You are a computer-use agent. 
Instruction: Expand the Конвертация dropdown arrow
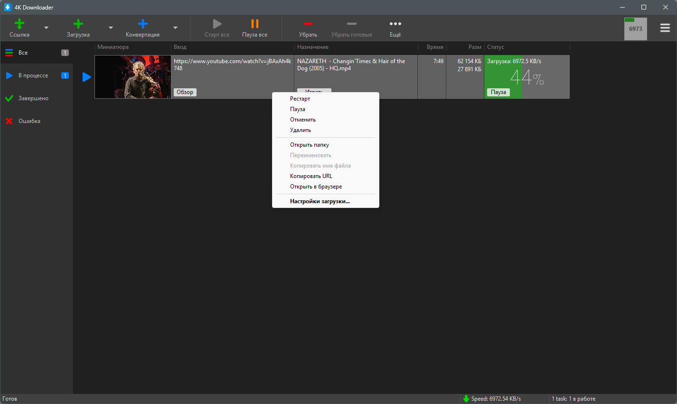(175, 28)
